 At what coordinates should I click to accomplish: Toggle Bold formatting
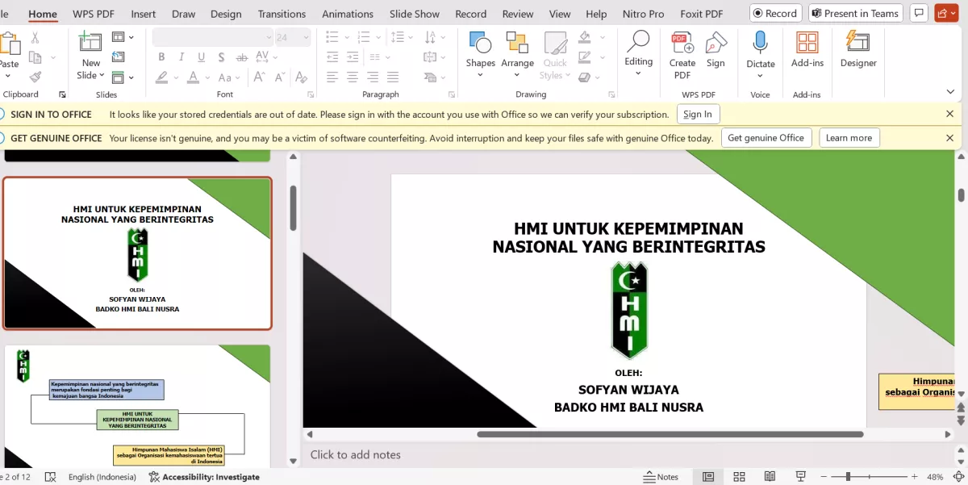tap(161, 56)
